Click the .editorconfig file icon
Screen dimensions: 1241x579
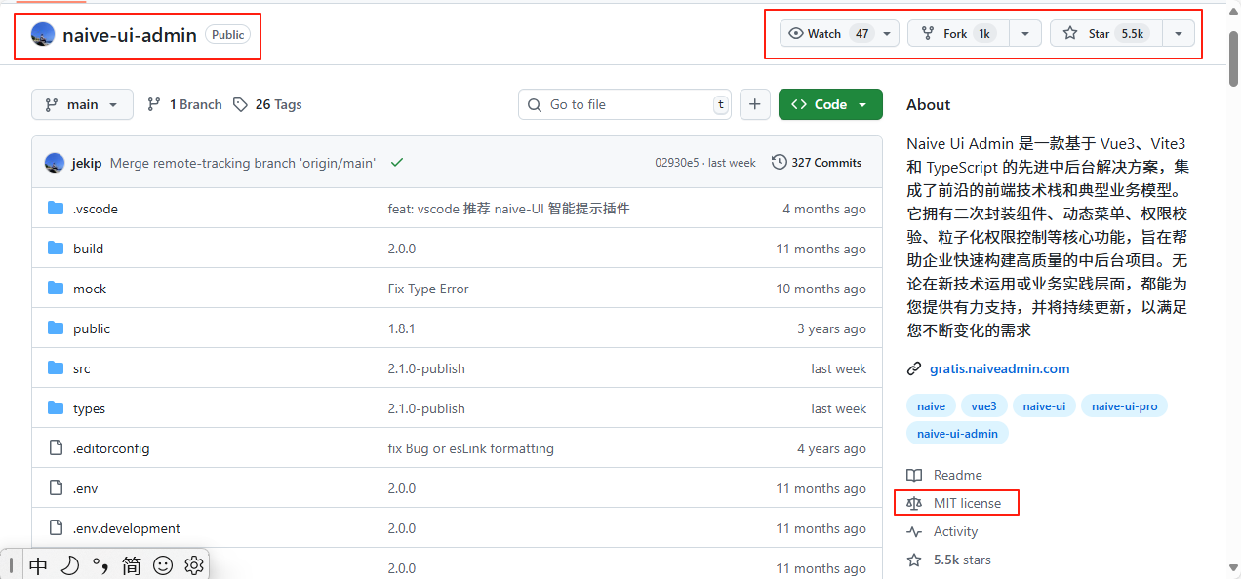(x=56, y=448)
